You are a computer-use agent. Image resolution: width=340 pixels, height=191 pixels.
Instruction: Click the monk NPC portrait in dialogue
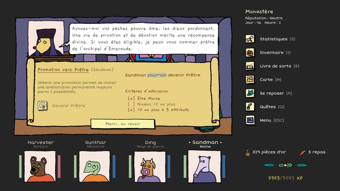click(46, 39)
